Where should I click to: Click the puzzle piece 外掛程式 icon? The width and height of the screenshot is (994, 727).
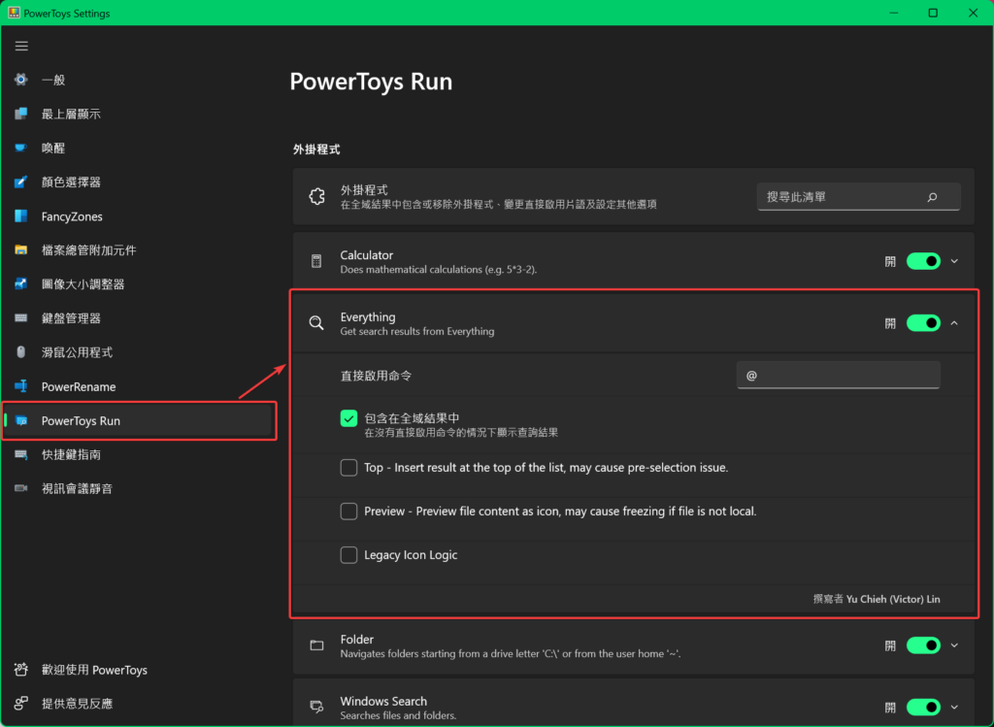(x=317, y=196)
